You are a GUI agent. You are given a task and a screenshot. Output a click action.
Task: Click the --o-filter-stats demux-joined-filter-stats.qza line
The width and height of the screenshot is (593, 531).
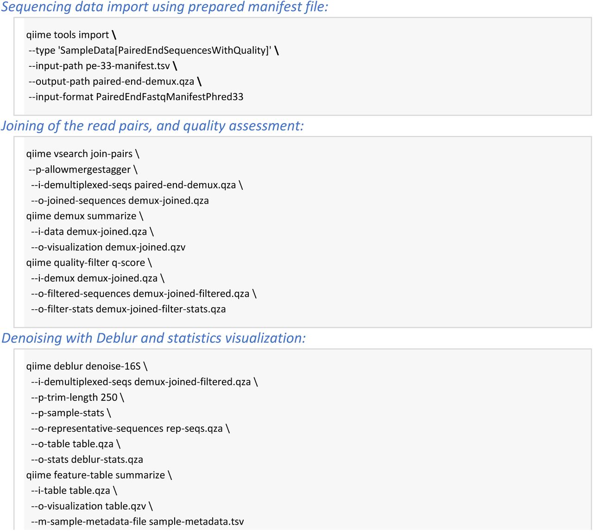[128, 309]
